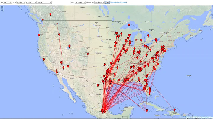Open the 'anyone' station type dropdown

coord(44,2)
